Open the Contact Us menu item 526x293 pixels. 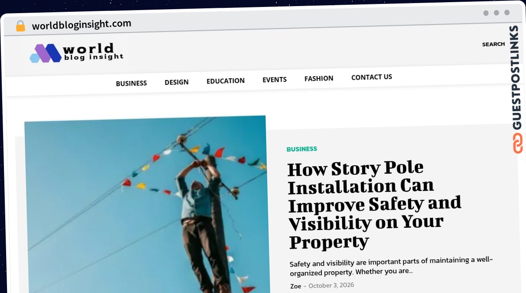click(372, 77)
